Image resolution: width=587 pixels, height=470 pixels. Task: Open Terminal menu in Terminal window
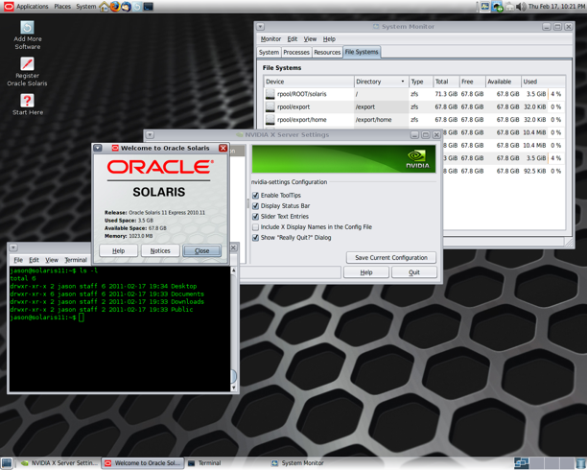coord(76,260)
